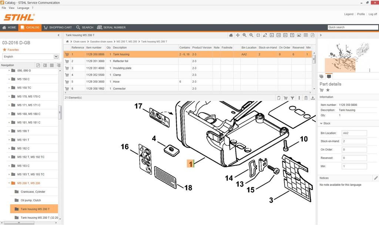Click the dock-down arrow layout icon
The height and width of the screenshot is (225, 379).
coord(272,35)
